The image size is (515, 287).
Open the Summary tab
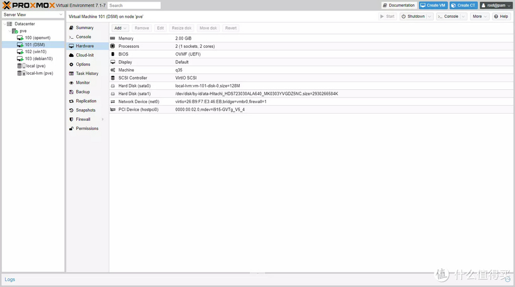(87, 28)
